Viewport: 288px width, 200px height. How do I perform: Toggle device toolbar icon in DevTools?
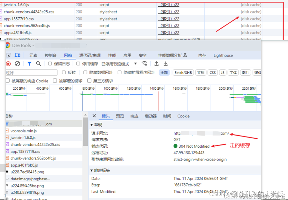point(18,55)
